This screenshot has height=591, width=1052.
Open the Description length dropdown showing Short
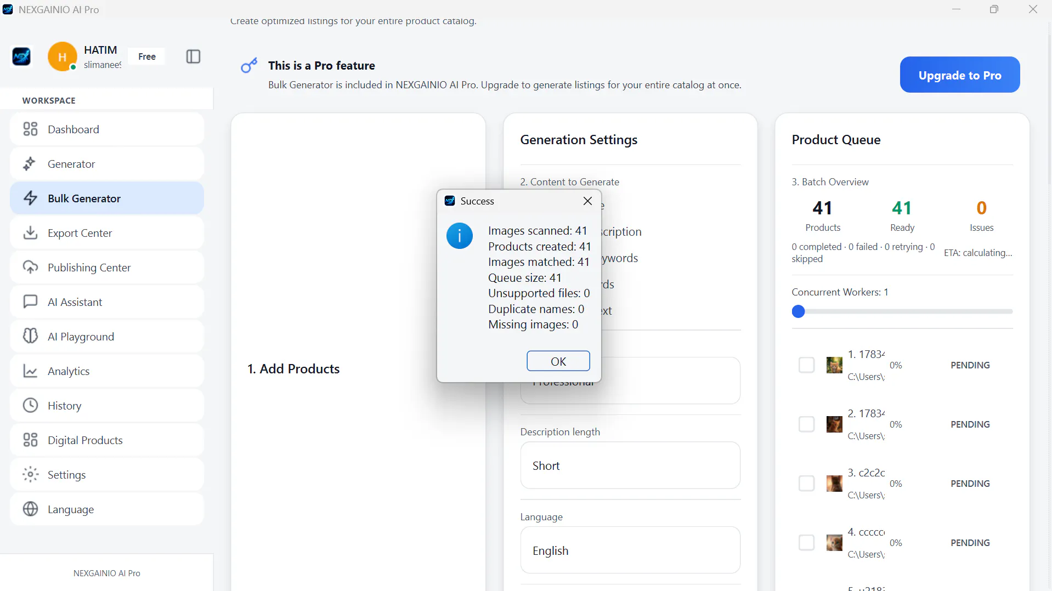(630, 465)
